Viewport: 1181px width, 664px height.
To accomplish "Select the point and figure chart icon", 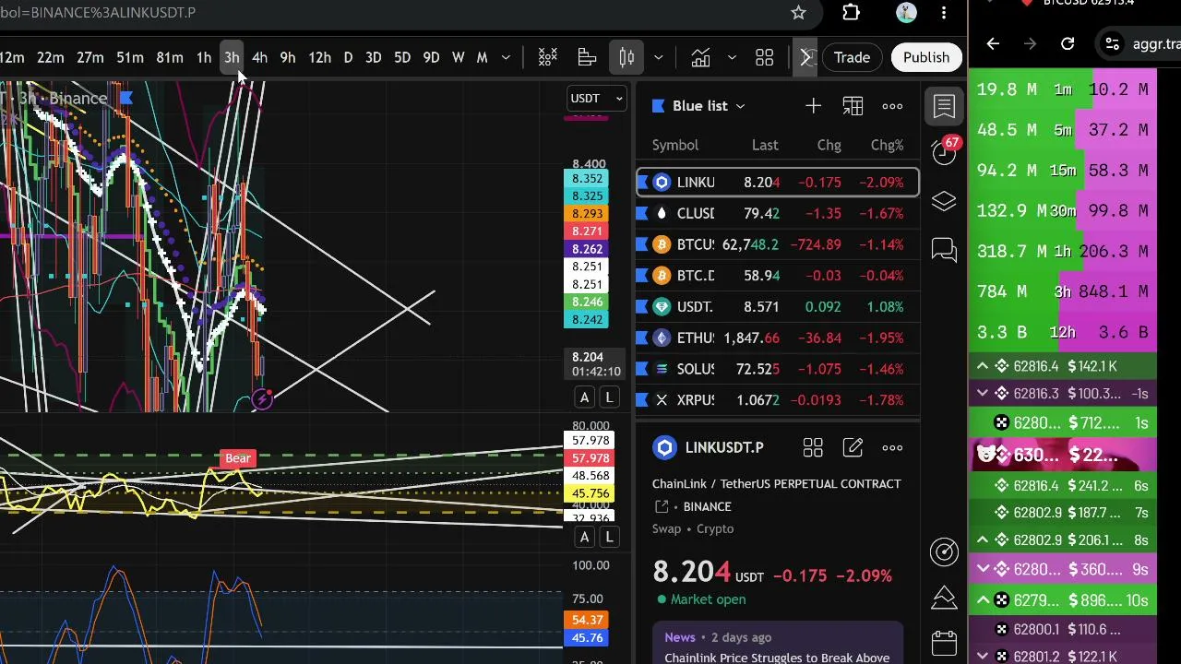I will coord(548,57).
